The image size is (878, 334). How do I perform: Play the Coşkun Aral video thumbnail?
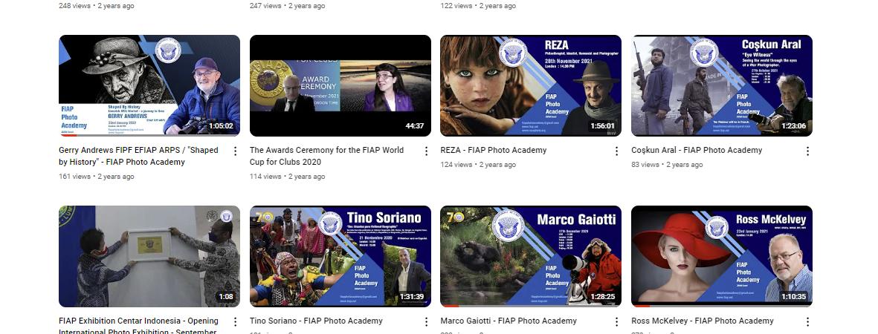722,85
